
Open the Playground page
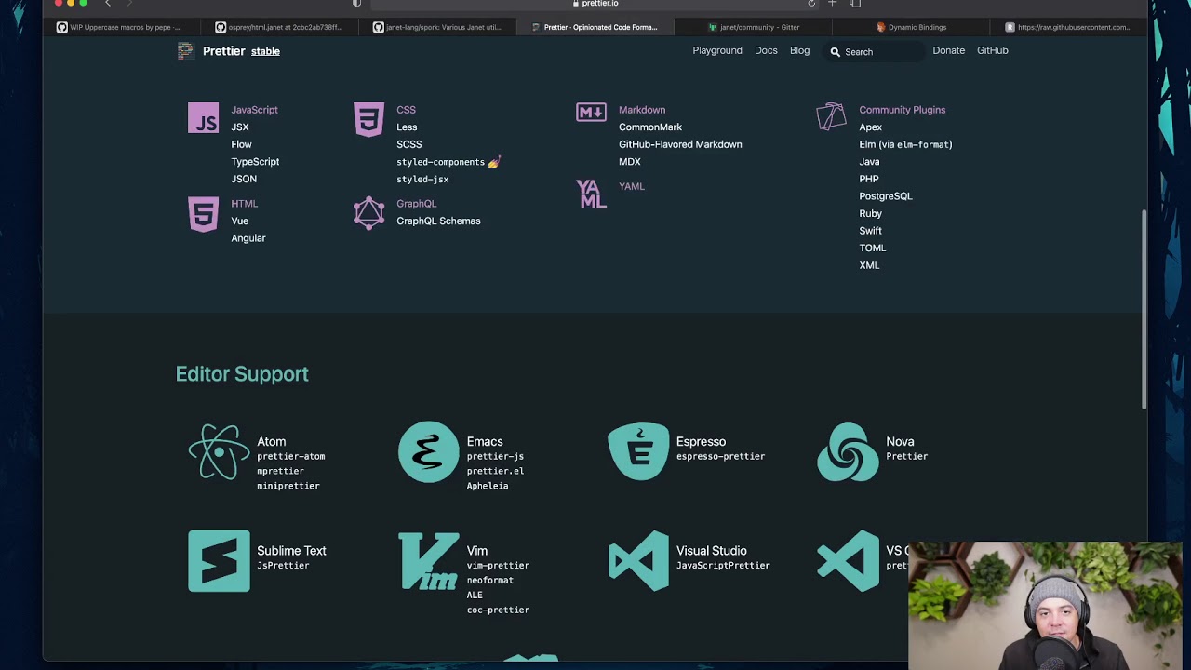click(x=717, y=50)
